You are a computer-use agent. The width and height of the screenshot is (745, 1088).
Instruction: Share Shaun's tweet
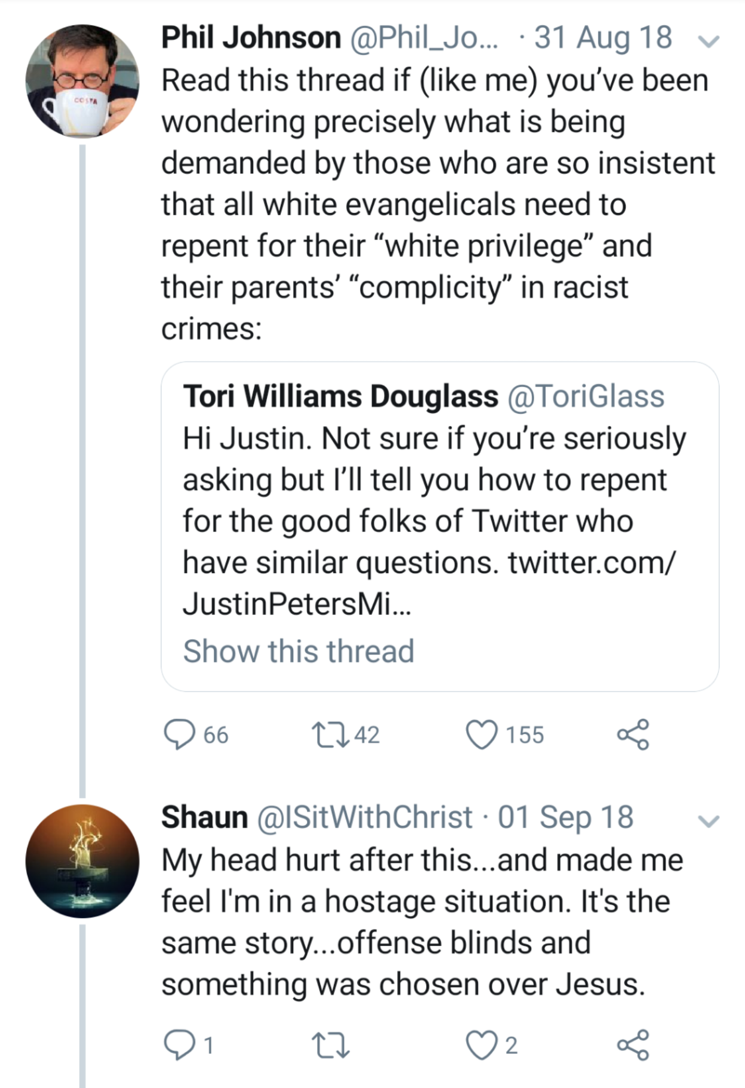pyautogui.click(x=632, y=1045)
